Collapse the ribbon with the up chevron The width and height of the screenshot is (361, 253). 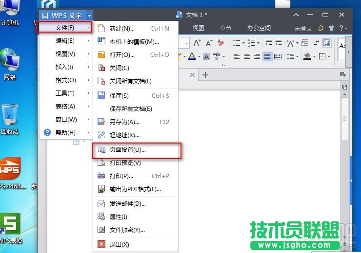[296, 15]
